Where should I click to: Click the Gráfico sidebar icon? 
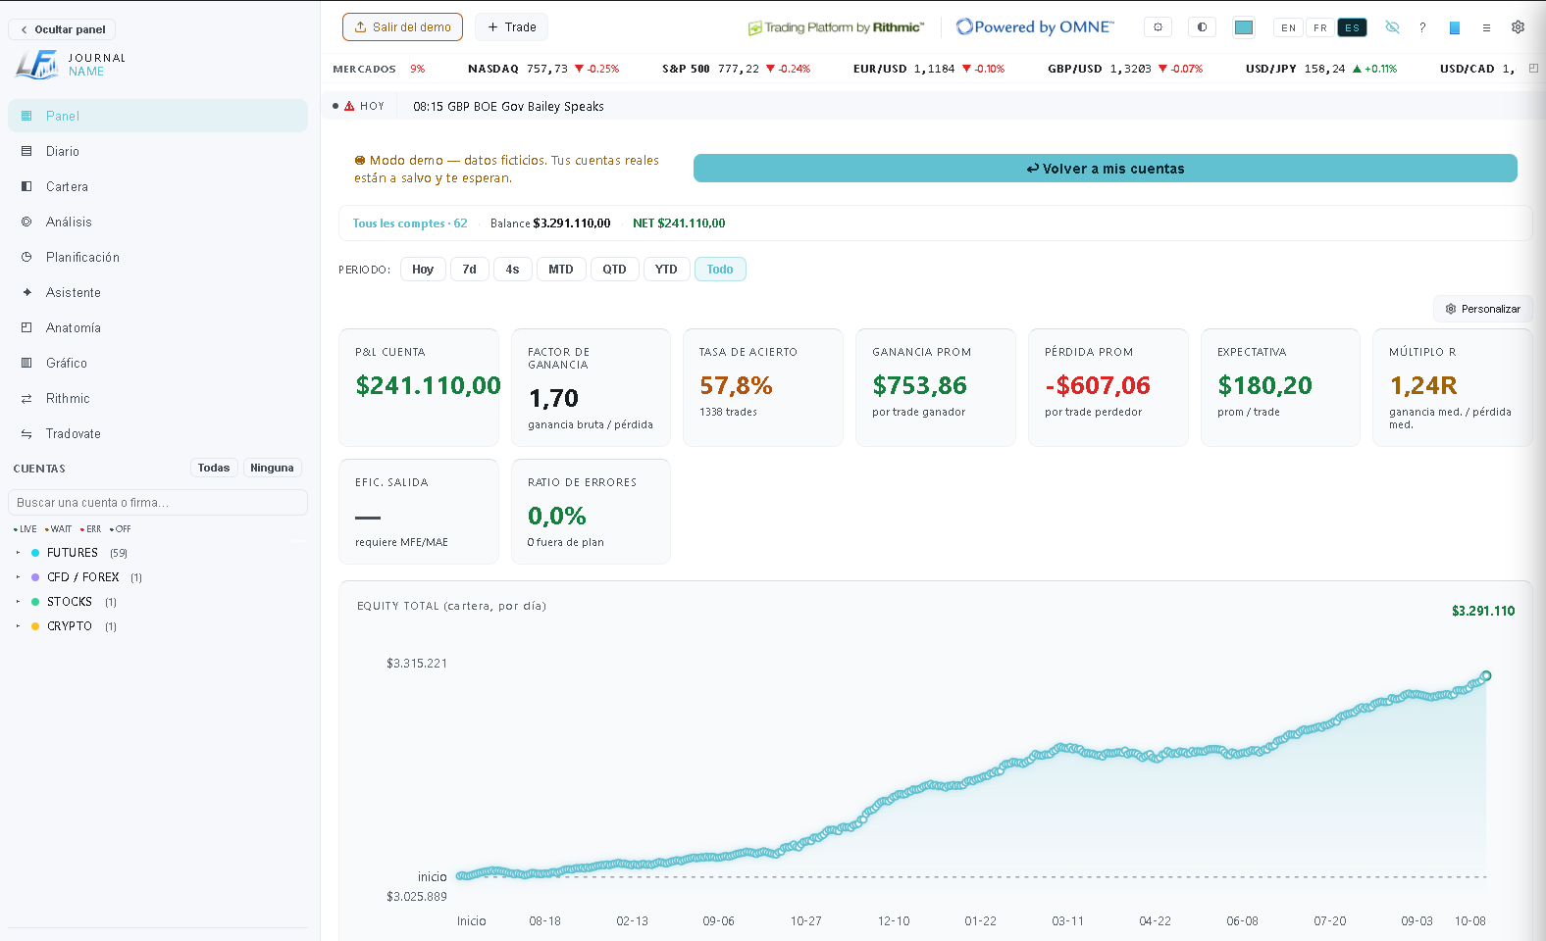[26, 363]
